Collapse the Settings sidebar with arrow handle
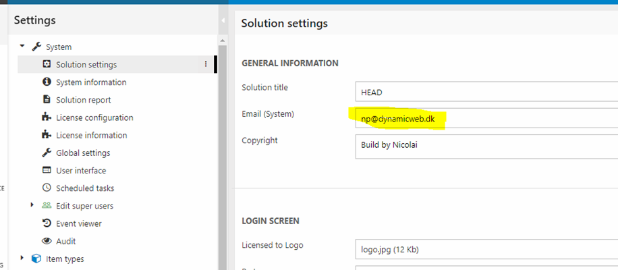 [223, 22]
